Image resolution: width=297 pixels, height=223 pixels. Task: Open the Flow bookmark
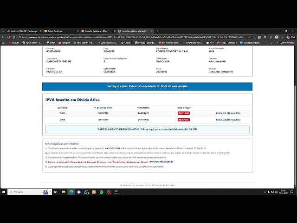(x=210, y=43)
